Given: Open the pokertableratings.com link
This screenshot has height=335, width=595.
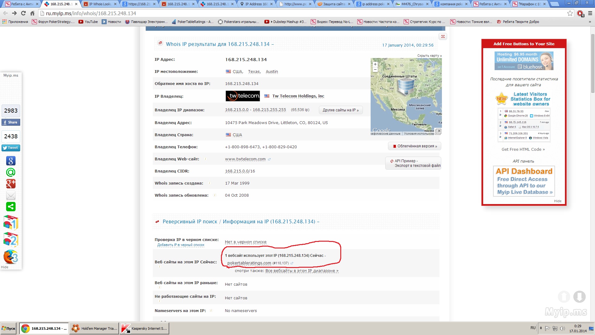Looking at the screenshot, I should point(249,263).
